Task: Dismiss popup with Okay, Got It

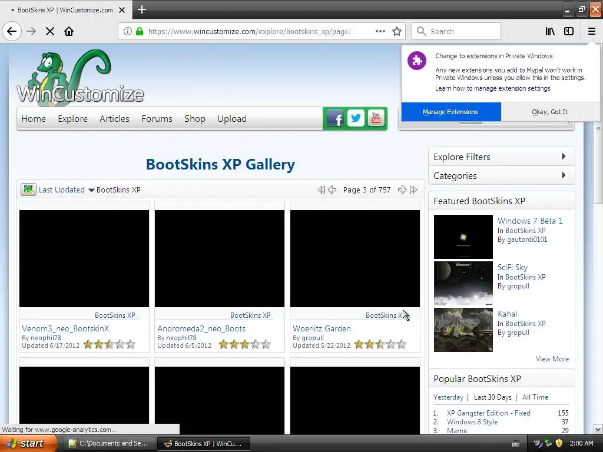Action: tap(549, 112)
